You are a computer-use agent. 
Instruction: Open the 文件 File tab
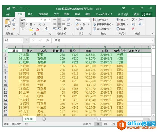click(x=8, y=14)
